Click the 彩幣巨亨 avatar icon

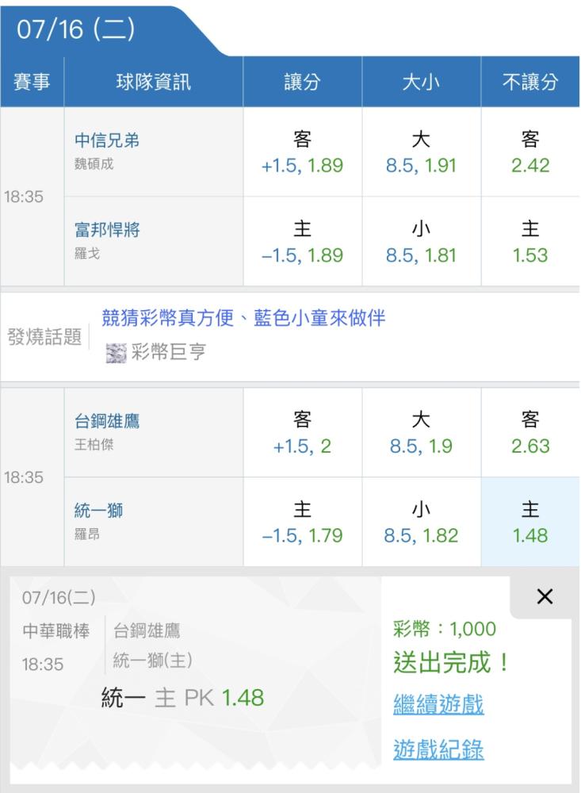tap(117, 354)
